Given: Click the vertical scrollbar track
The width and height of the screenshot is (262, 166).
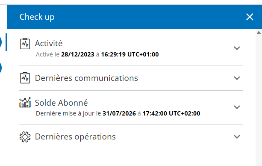Looking at the screenshot, I should (259, 101).
